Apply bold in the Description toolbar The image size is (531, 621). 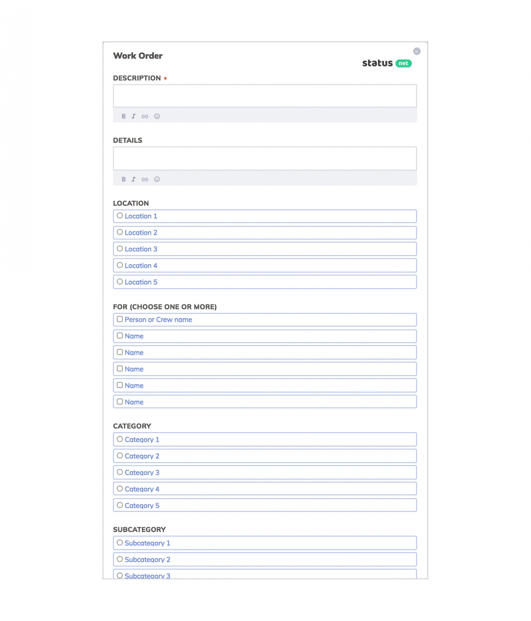click(123, 116)
